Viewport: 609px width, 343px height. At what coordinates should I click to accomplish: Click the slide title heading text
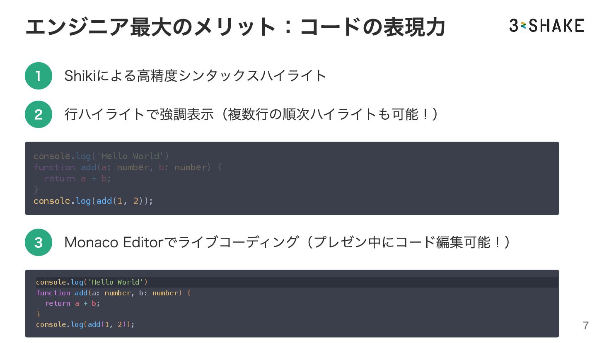click(x=235, y=27)
